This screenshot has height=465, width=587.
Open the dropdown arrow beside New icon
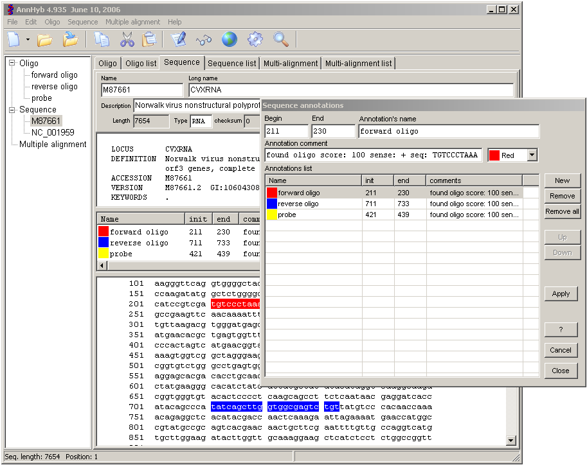tap(28, 40)
